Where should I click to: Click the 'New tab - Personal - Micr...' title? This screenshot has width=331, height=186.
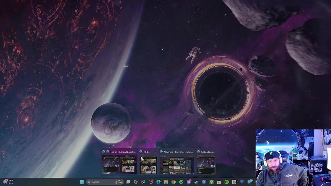pyautogui.click(x=178, y=152)
